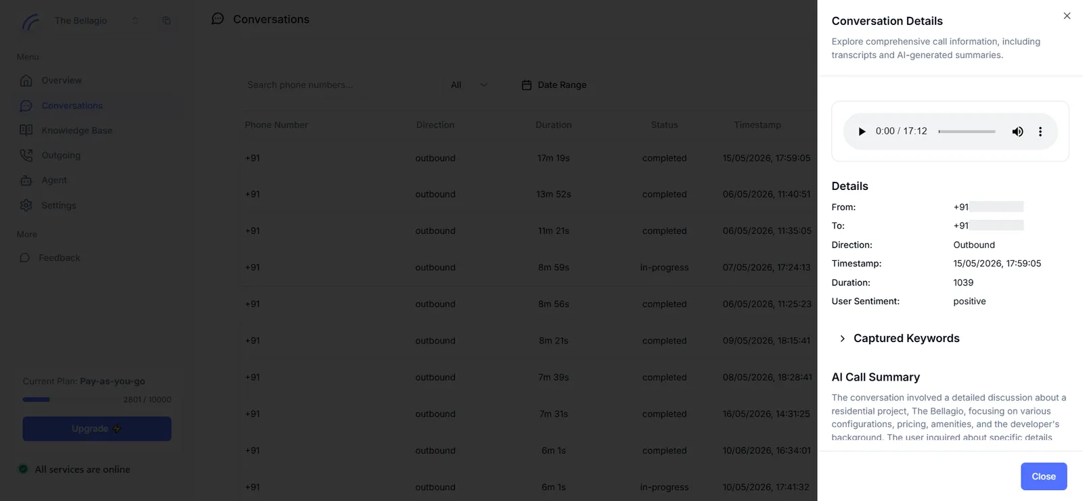Select the call with 11m 21s duration
Screen dimensions: 1083x501
pyautogui.click(x=528, y=231)
